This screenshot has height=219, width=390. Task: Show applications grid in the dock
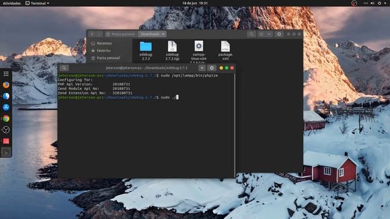6,74
